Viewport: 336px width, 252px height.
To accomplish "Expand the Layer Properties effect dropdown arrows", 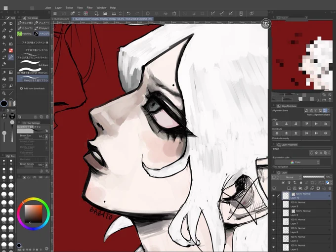I will [329, 153].
